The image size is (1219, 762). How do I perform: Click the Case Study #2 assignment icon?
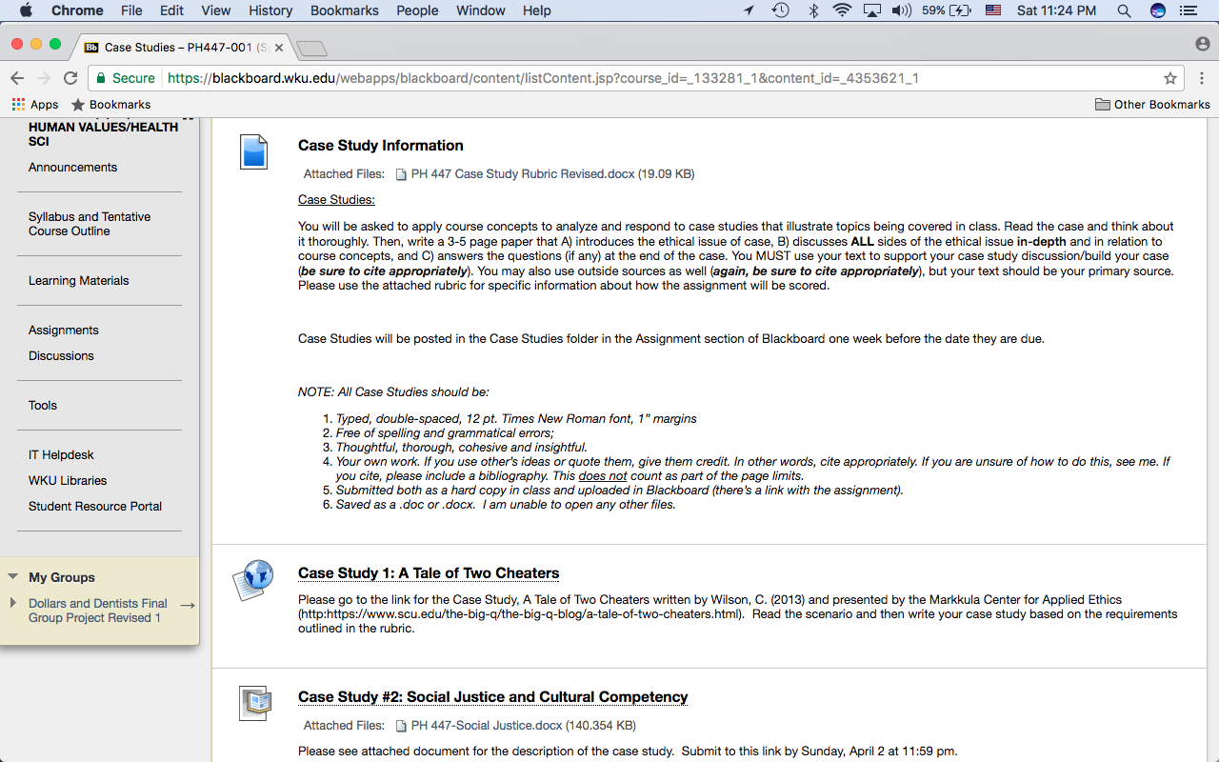click(254, 703)
